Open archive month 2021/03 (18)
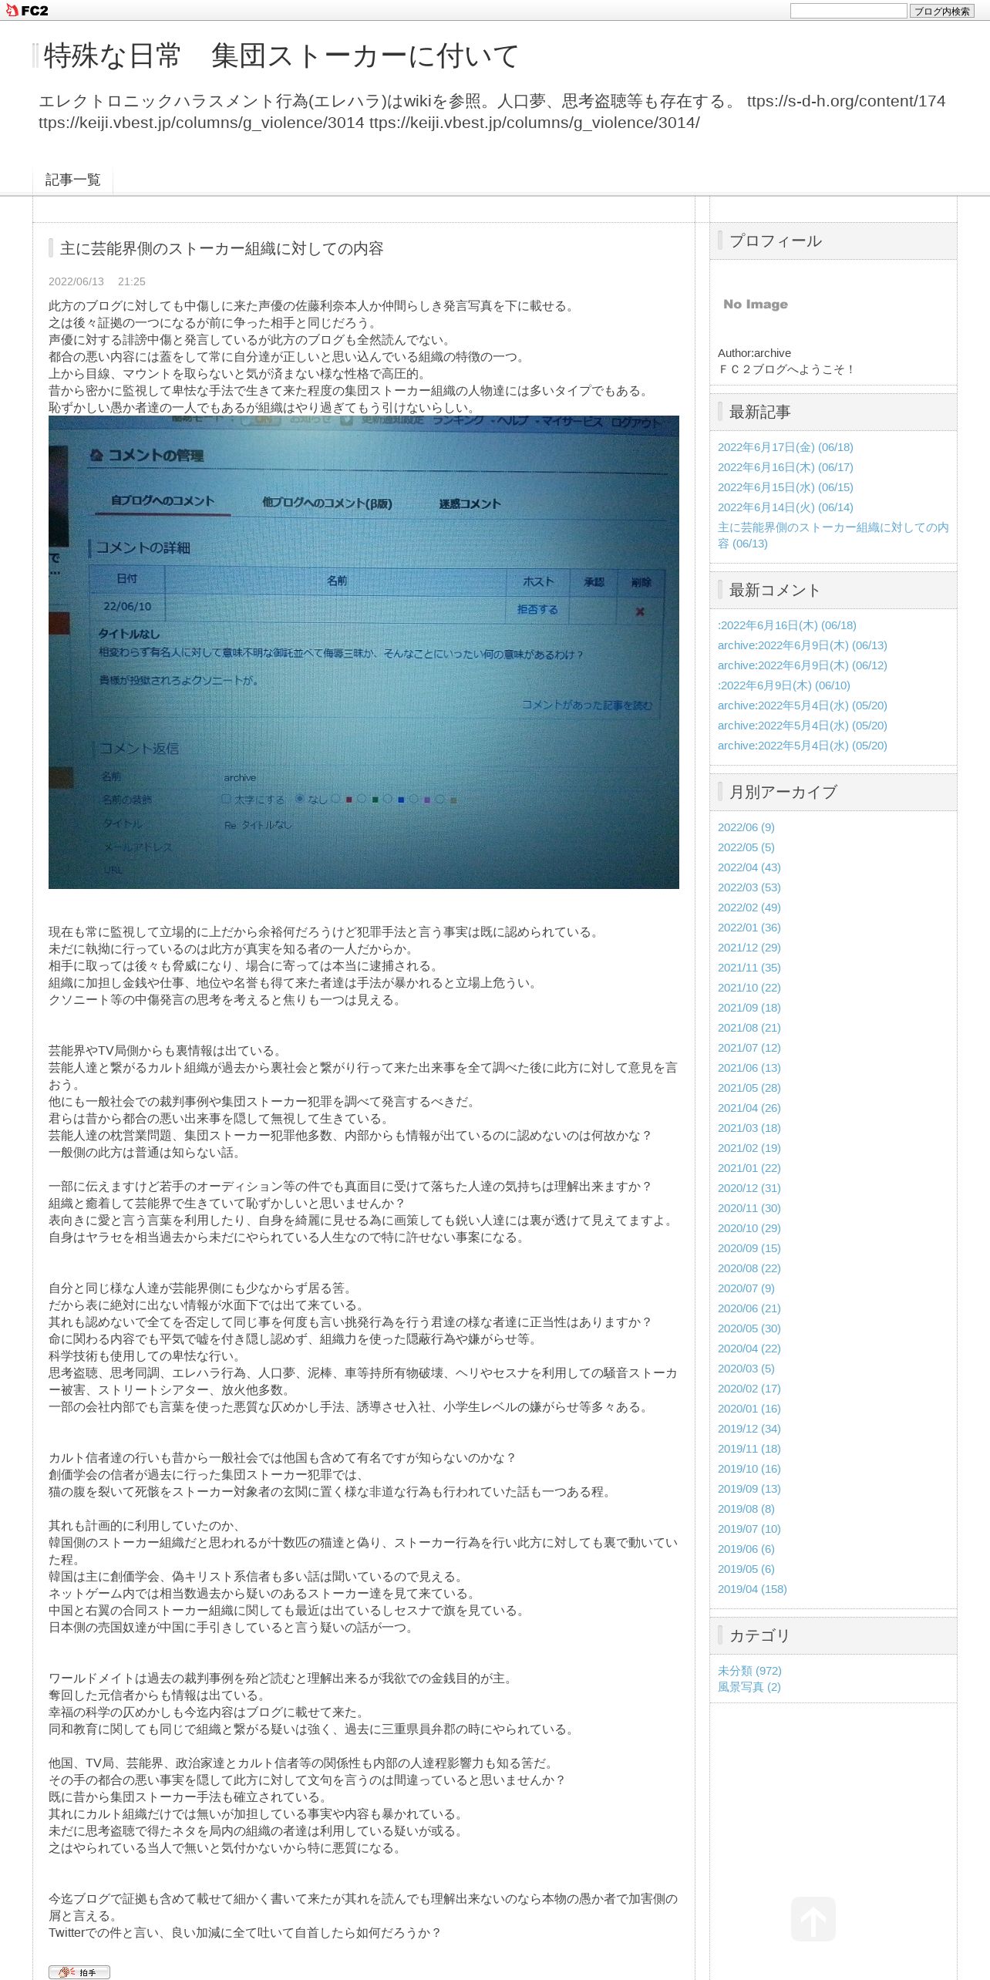This screenshot has width=990, height=1980. tap(749, 1128)
